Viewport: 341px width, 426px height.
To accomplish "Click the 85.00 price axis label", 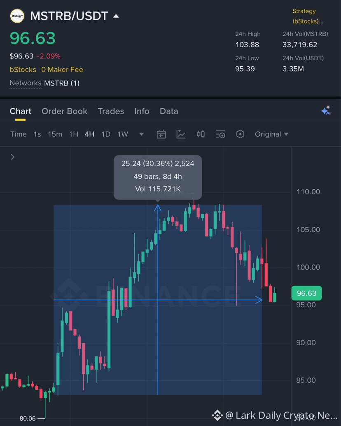I will [x=306, y=380].
